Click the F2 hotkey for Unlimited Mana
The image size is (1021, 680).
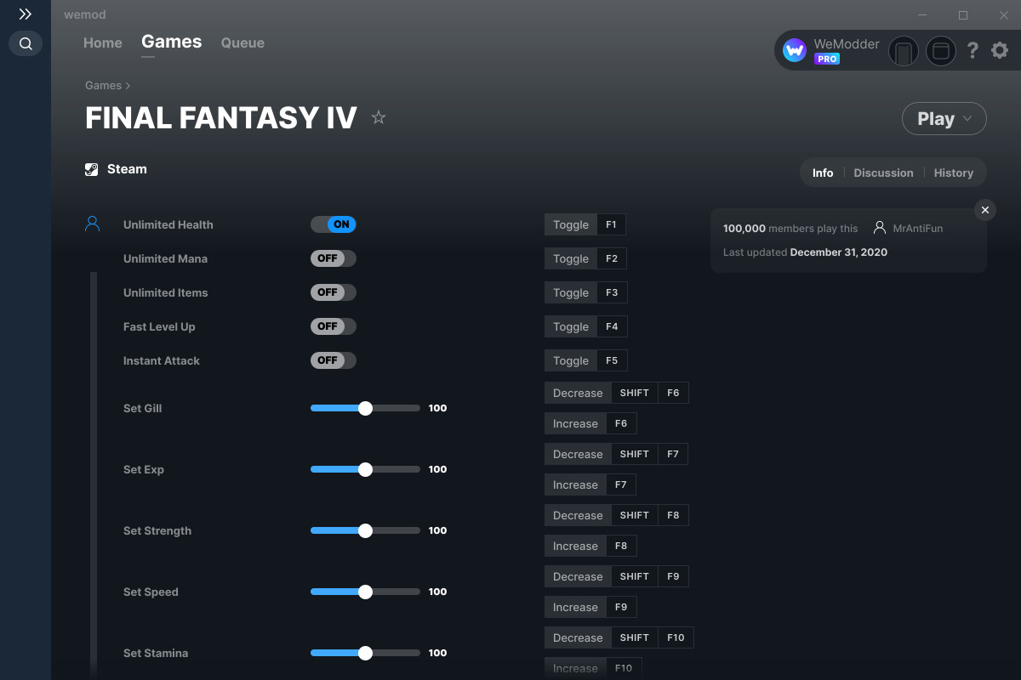tap(585, 258)
